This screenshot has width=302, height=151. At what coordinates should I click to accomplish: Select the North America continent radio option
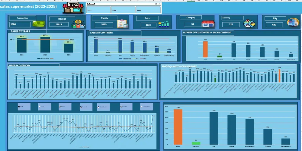click(103, 107)
